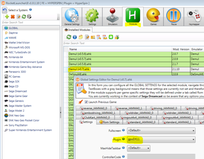Open the ClubKart_JAMMA0_0 tab

click(x=95, y=117)
